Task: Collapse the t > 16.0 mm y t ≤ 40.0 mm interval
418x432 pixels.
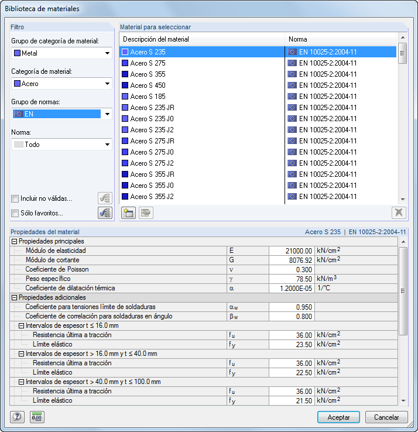Action: tap(21, 354)
